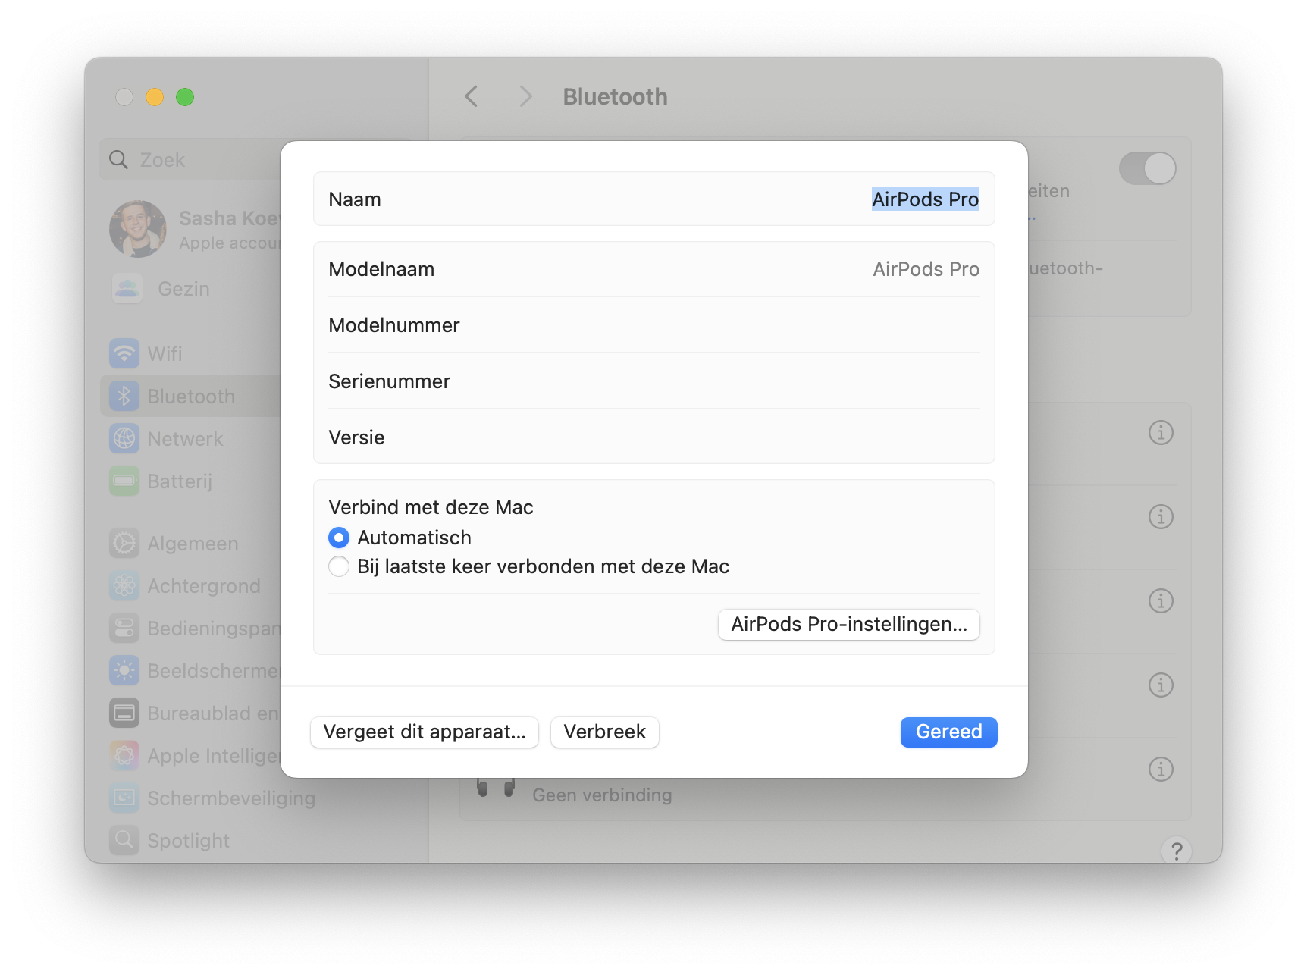1307x975 pixels.
Task: Click the Gezin family icon
Action: pyautogui.click(x=127, y=288)
